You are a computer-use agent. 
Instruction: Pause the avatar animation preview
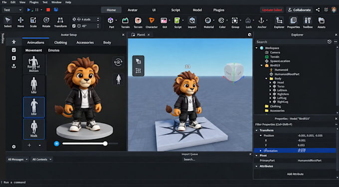[x=57, y=143]
